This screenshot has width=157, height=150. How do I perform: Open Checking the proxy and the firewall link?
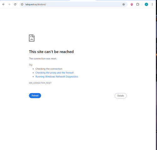tap(55, 73)
